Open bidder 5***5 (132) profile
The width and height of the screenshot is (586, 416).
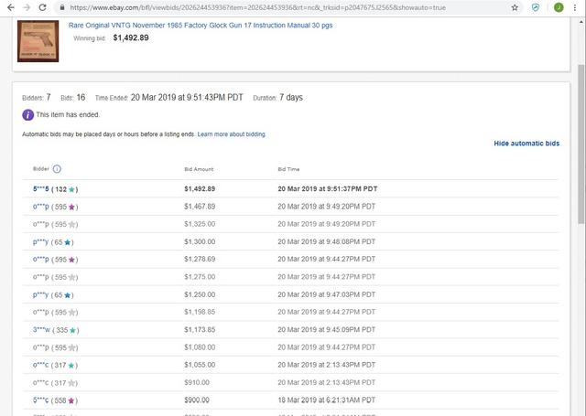[40, 188]
